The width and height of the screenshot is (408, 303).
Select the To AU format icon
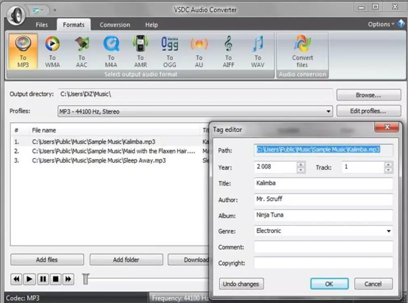pos(199,52)
